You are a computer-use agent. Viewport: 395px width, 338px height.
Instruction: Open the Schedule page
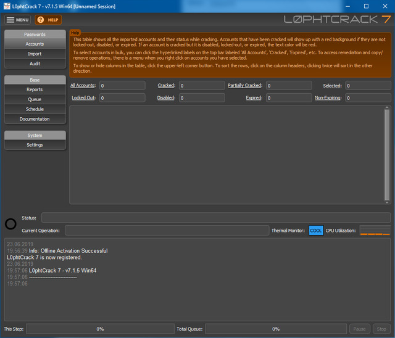[x=35, y=109]
